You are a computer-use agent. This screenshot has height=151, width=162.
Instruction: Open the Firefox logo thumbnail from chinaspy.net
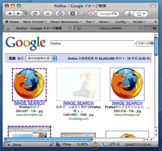point(127,84)
